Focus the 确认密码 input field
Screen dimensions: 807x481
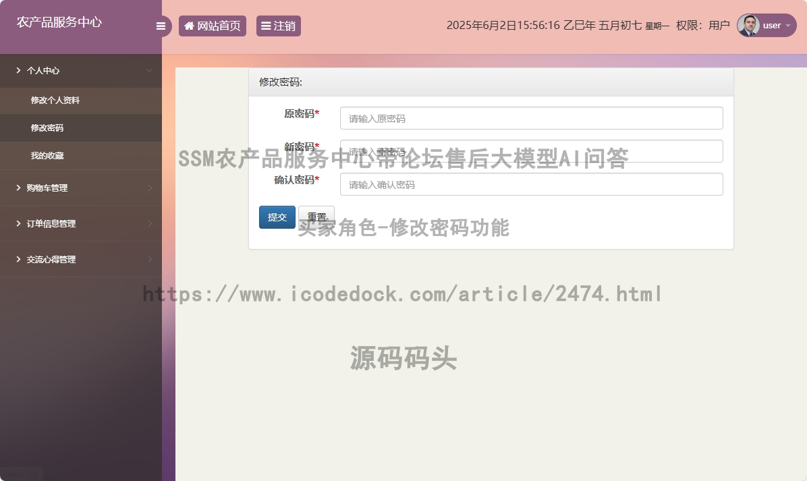click(x=531, y=184)
